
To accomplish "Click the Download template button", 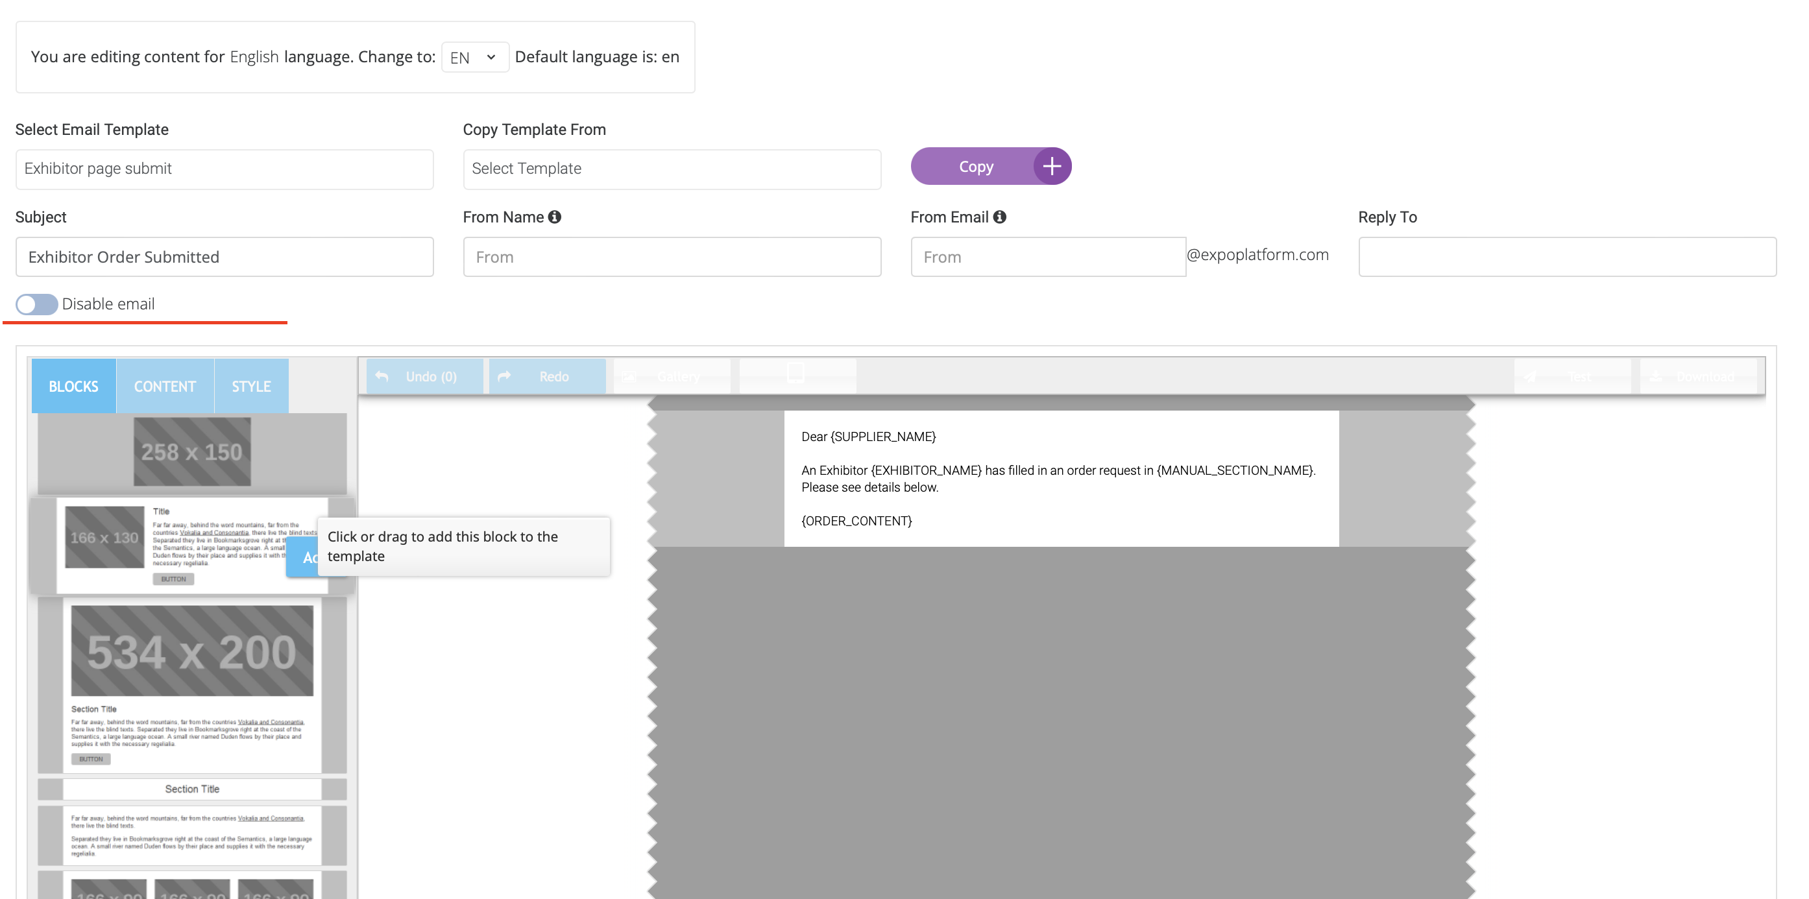I will tap(1697, 377).
